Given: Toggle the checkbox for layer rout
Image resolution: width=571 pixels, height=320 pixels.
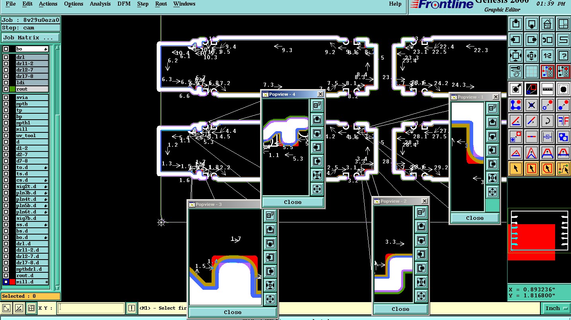Looking at the screenshot, I should pyautogui.click(x=6, y=89).
